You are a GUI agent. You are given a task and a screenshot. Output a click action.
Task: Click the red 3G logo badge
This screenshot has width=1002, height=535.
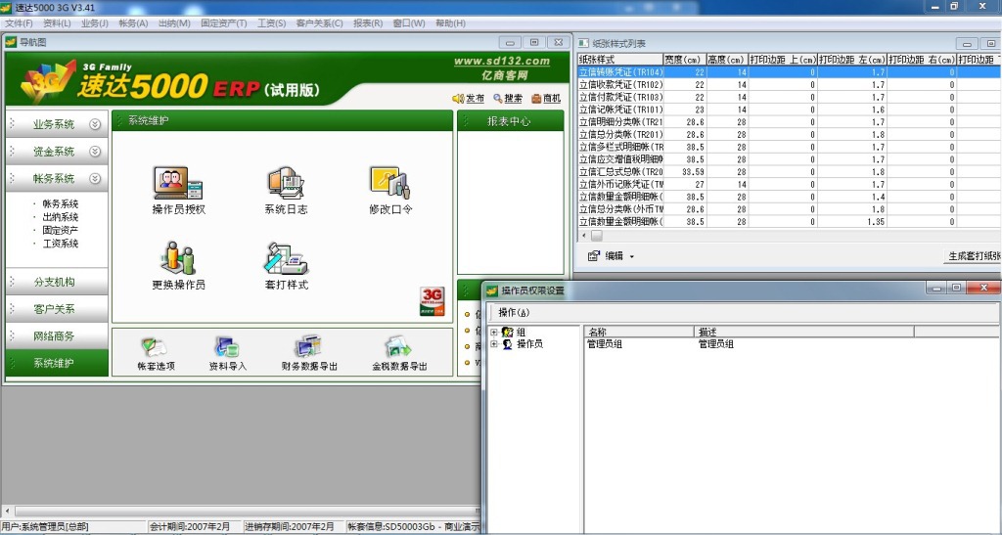pyautogui.click(x=432, y=301)
